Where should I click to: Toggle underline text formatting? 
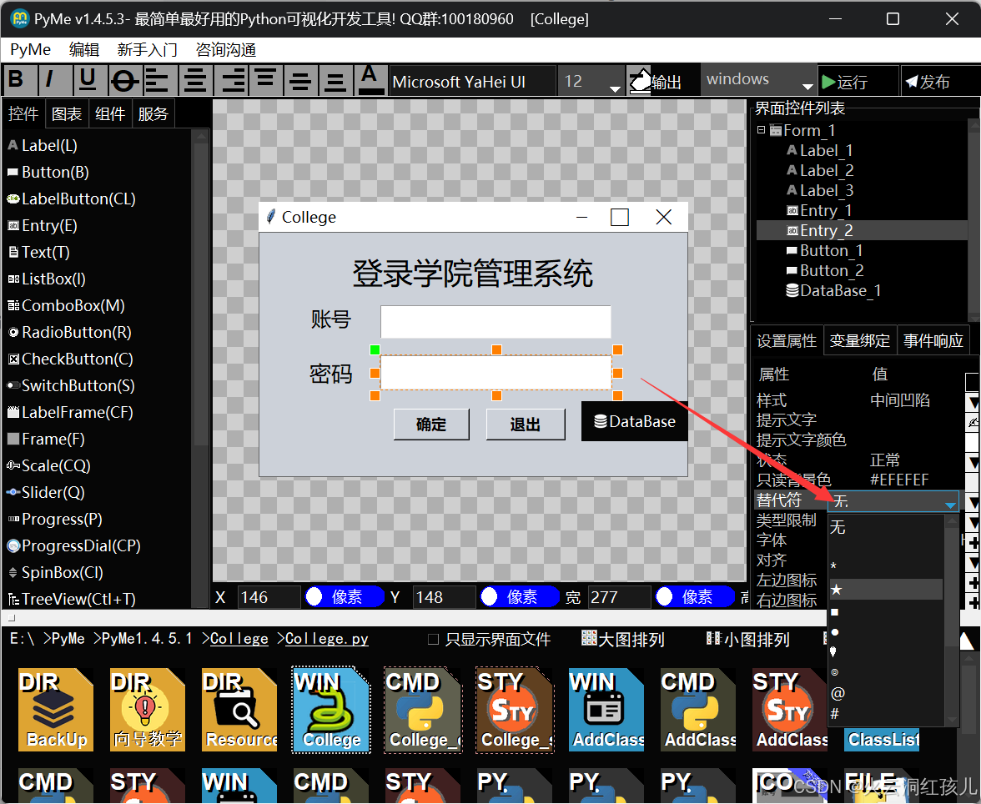click(89, 80)
